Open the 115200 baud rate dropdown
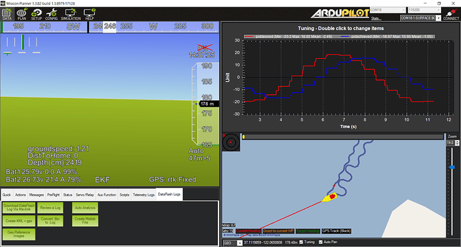This screenshot has width=461, height=247. click(424, 10)
